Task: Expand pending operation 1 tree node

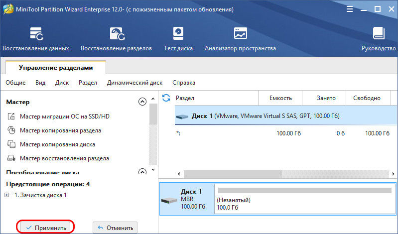Action: click(6, 195)
